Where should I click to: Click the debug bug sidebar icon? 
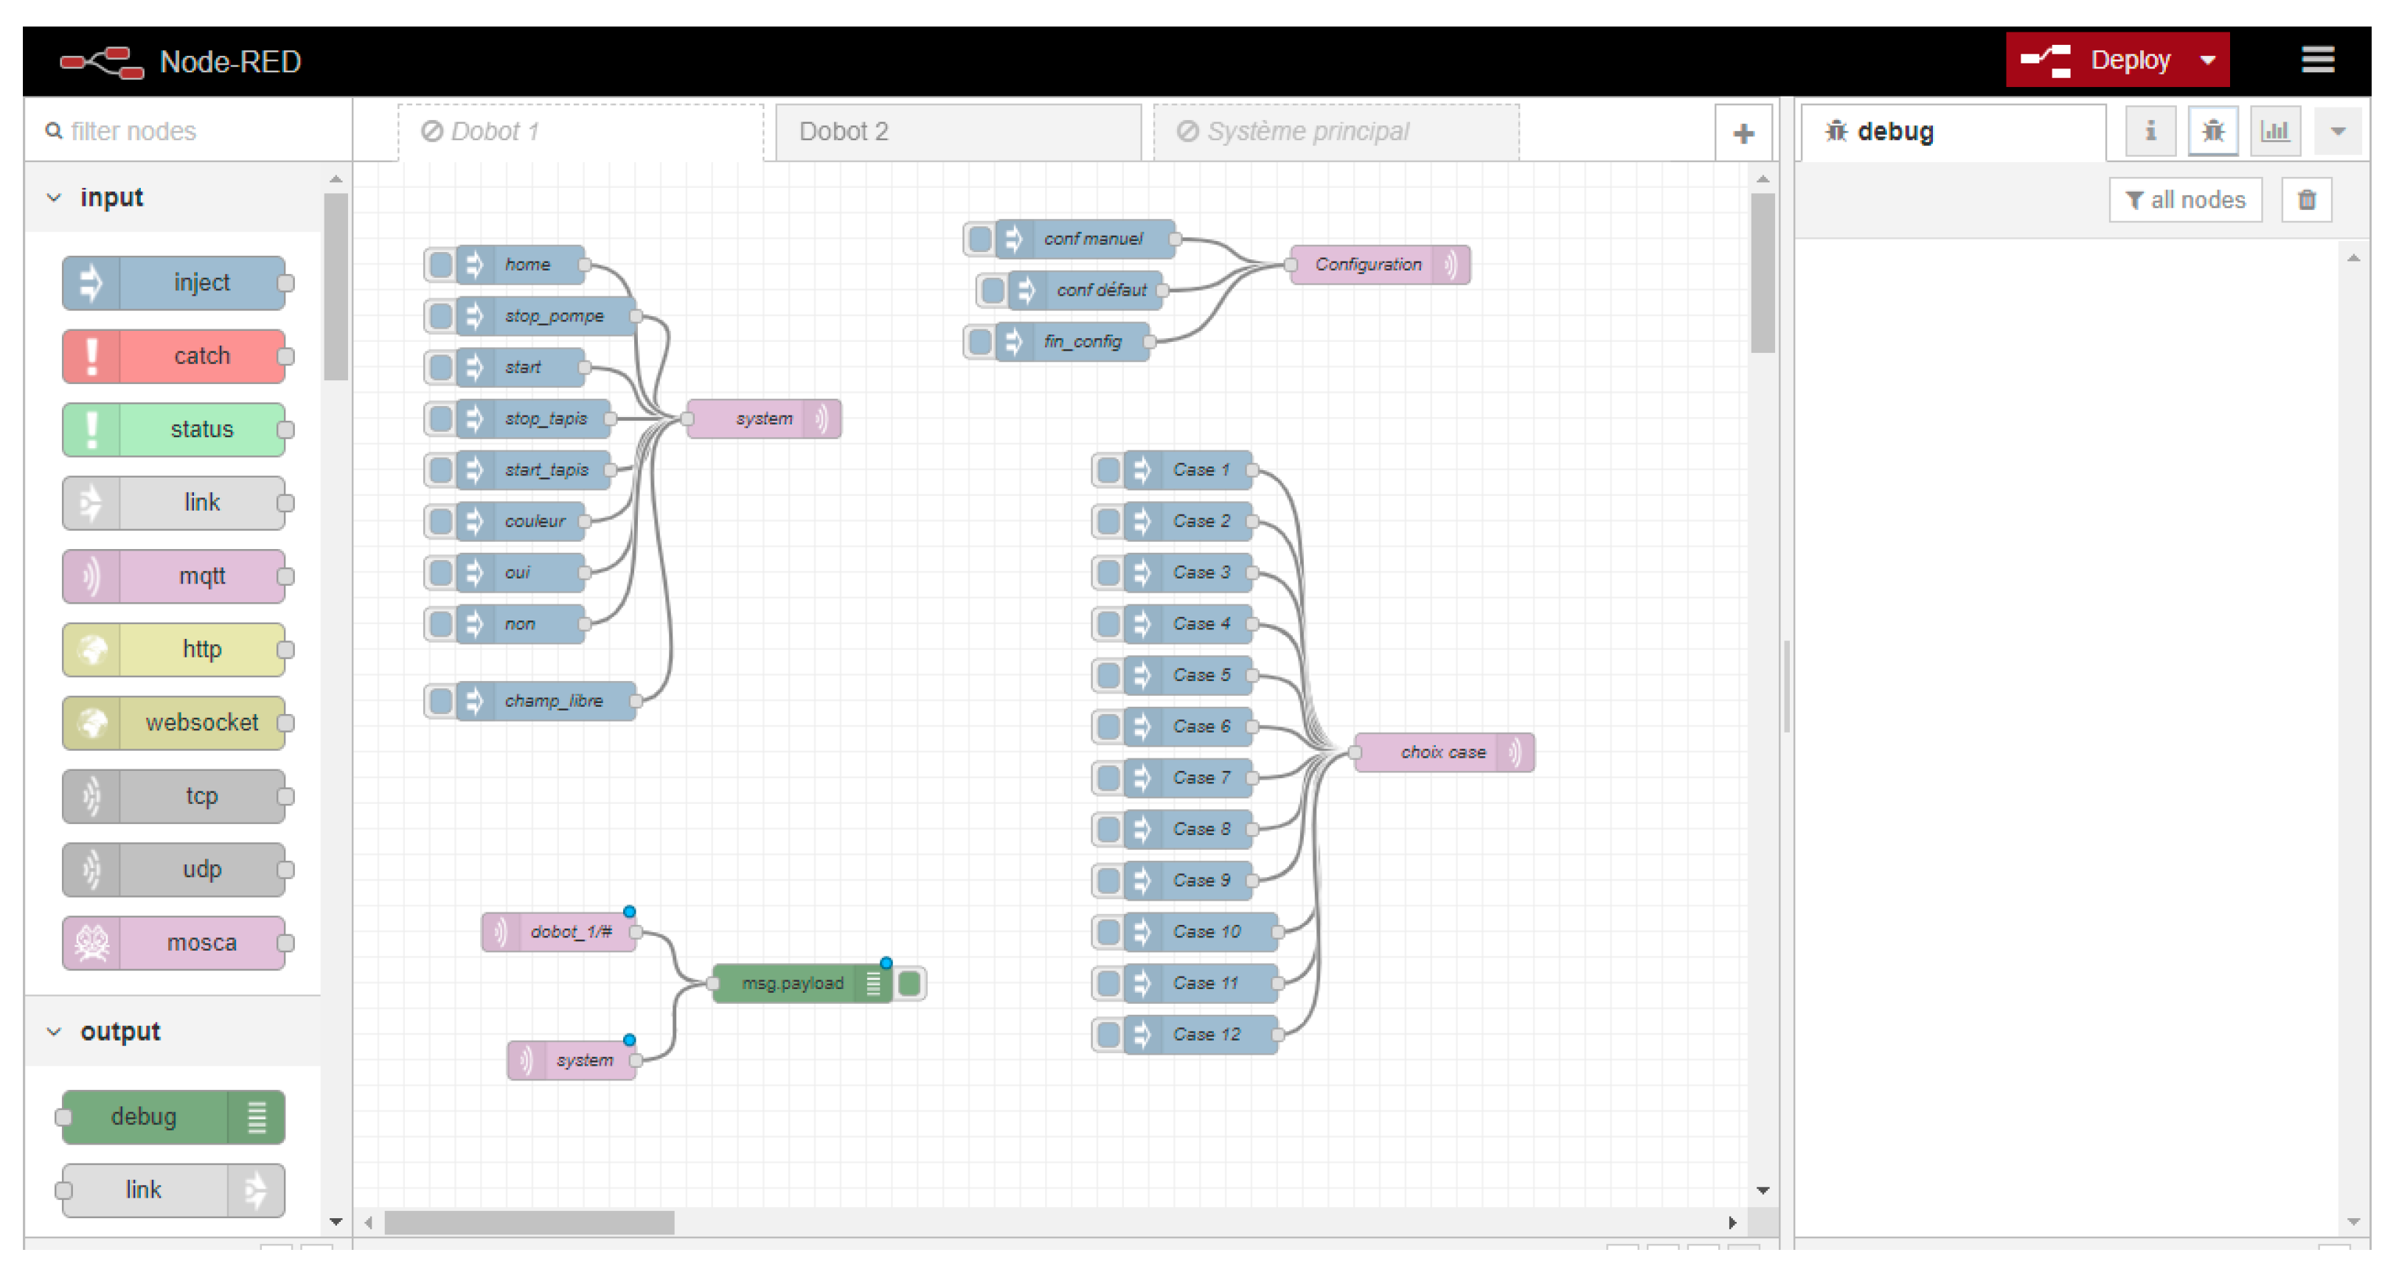(x=2213, y=131)
